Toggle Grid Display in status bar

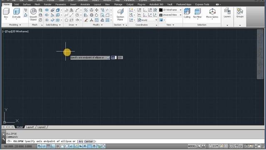coord(48,146)
